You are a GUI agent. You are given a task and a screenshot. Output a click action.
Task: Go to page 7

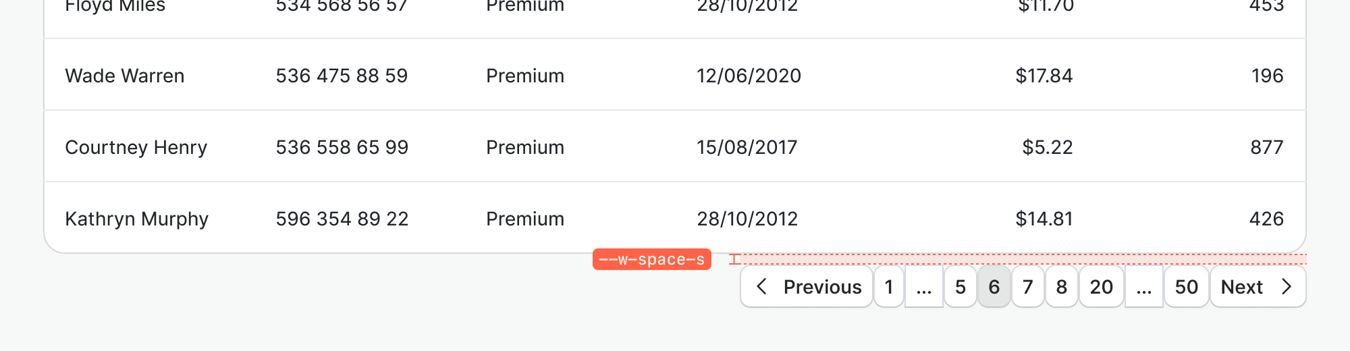click(1028, 287)
